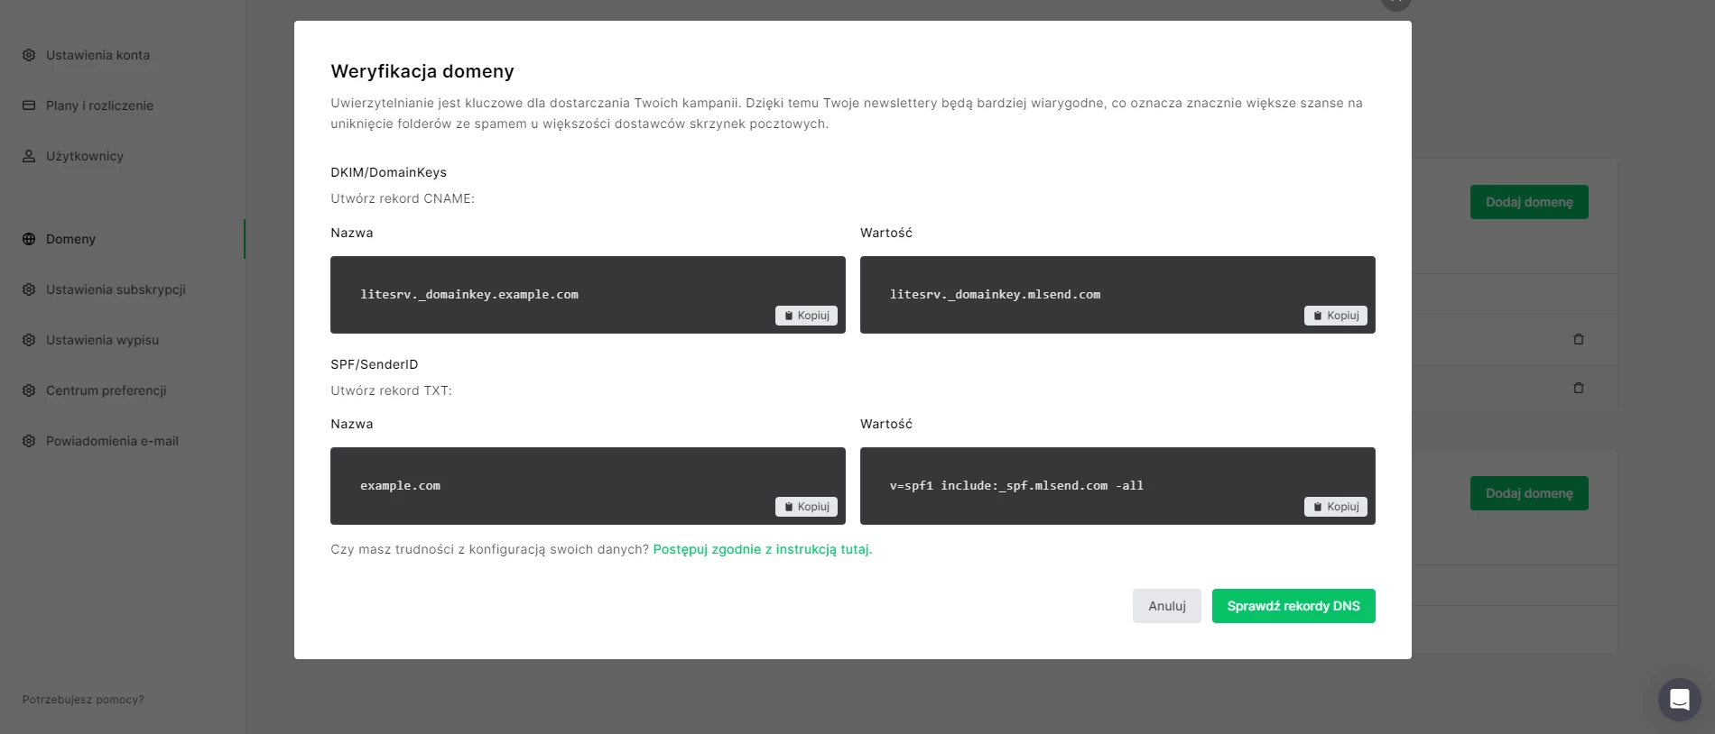Viewport: 1715px width, 734px height.
Task: Go to Ustawienia wypisu settings
Action: [102, 340]
